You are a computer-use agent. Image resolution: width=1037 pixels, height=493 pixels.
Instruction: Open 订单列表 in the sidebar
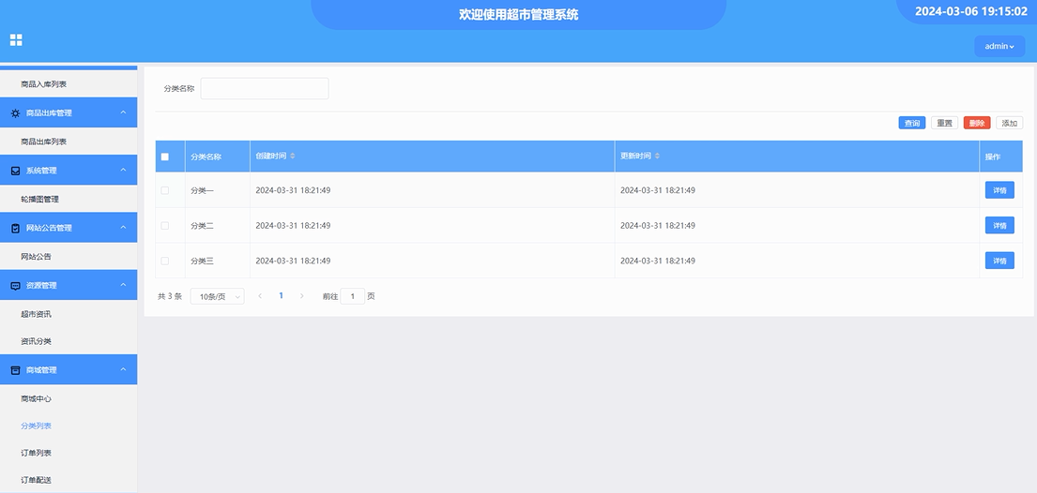click(36, 453)
